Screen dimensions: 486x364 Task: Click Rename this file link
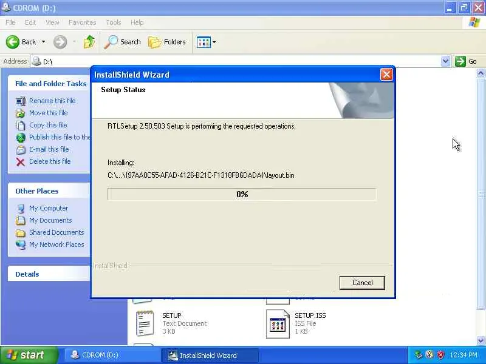pos(52,101)
